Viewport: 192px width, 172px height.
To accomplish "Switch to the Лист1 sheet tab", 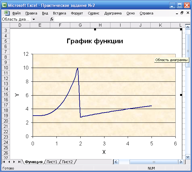I will tap(52, 162).
